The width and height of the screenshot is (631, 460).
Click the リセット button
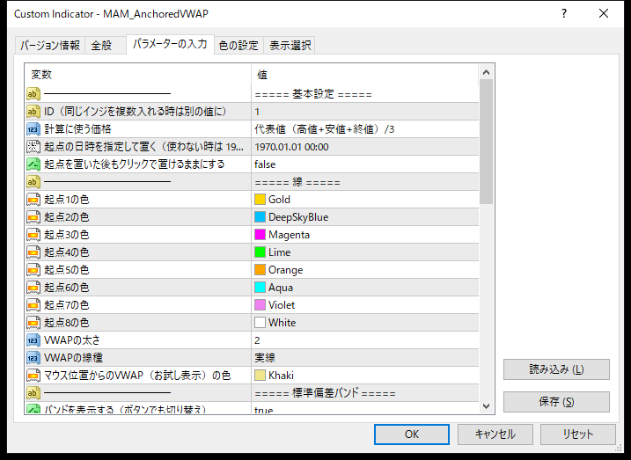(x=578, y=434)
